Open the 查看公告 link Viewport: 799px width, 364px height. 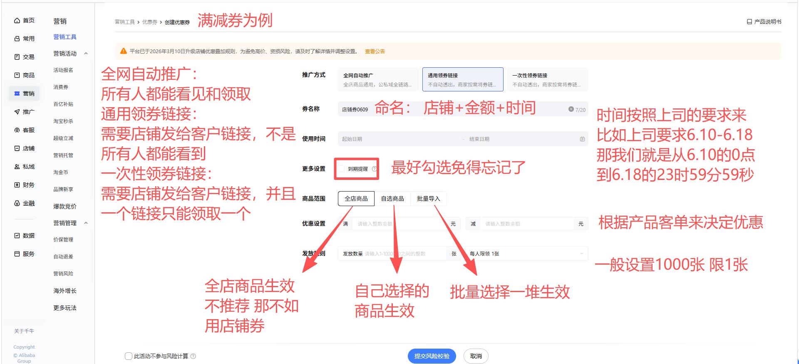pos(375,52)
